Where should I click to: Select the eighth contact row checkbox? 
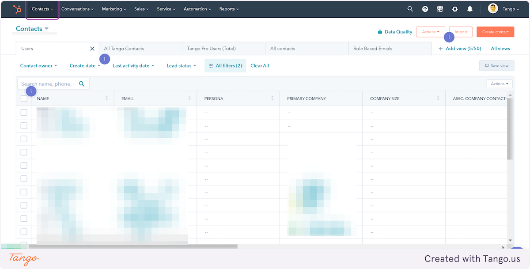(x=24, y=205)
